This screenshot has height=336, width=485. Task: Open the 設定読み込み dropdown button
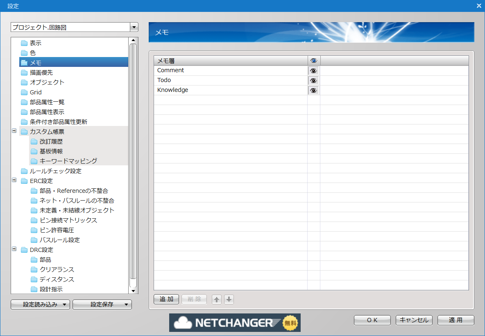[40, 304]
